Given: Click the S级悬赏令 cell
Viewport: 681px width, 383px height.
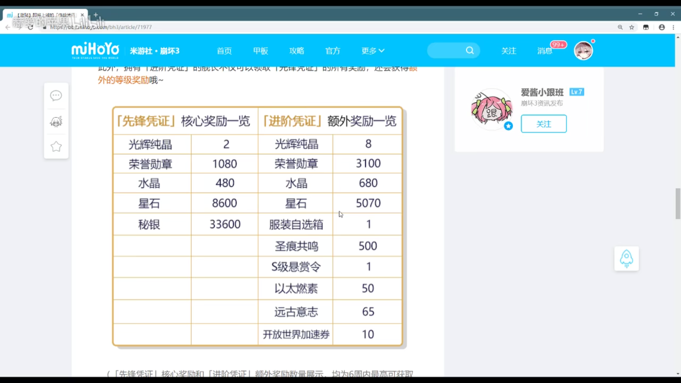Looking at the screenshot, I should 296,267.
